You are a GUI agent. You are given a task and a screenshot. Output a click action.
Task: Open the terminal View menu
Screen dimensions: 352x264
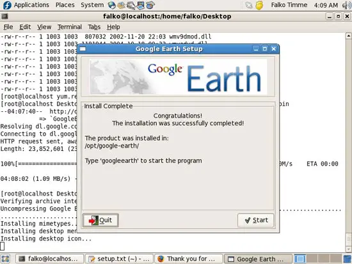click(x=44, y=27)
